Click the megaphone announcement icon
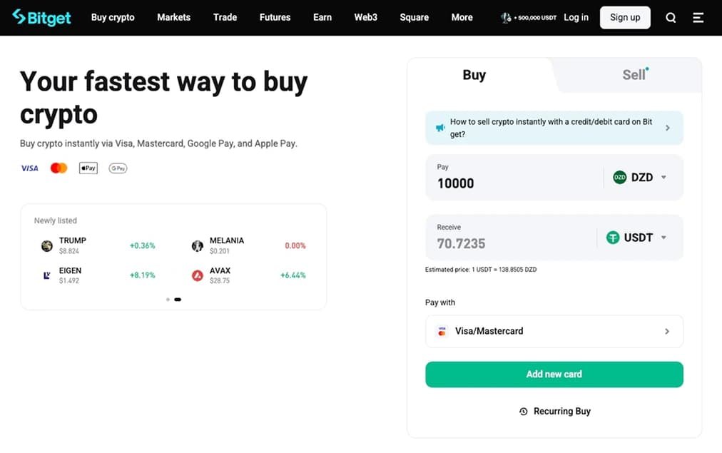 tap(440, 128)
